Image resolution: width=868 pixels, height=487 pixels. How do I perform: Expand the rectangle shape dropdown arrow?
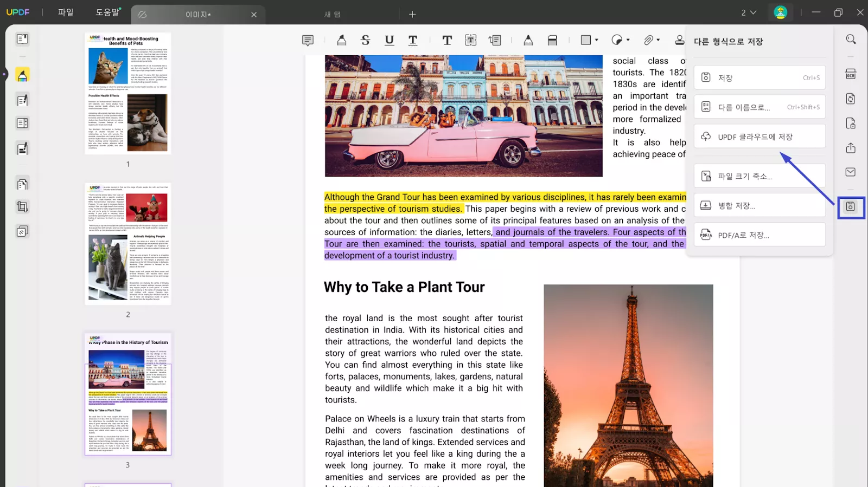[597, 40]
